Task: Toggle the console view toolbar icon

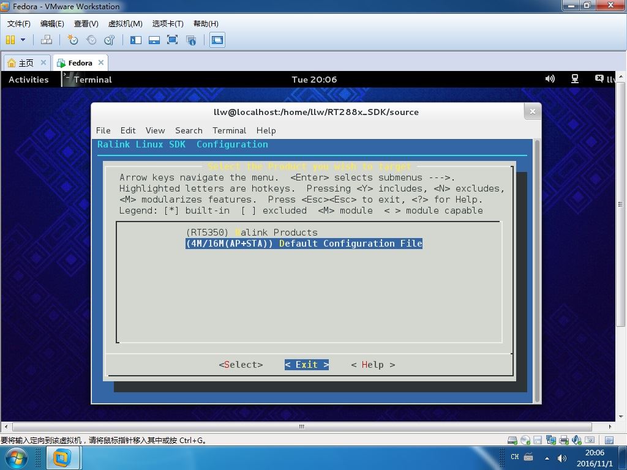Action: pos(217,40)
